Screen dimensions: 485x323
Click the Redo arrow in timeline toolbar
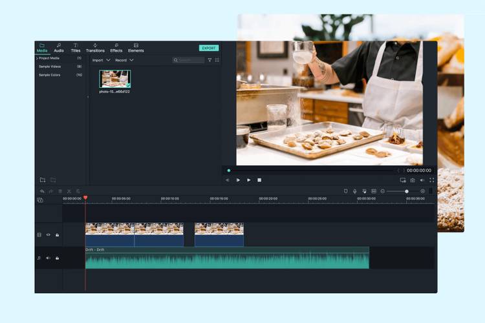(x=51, y=191)
